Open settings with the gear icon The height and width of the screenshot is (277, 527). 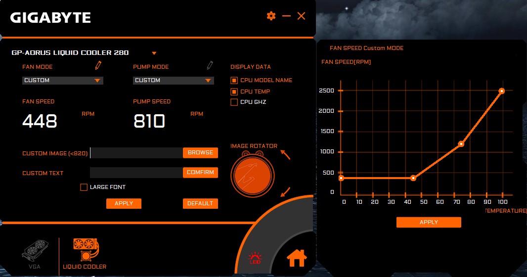coord(271,16)
